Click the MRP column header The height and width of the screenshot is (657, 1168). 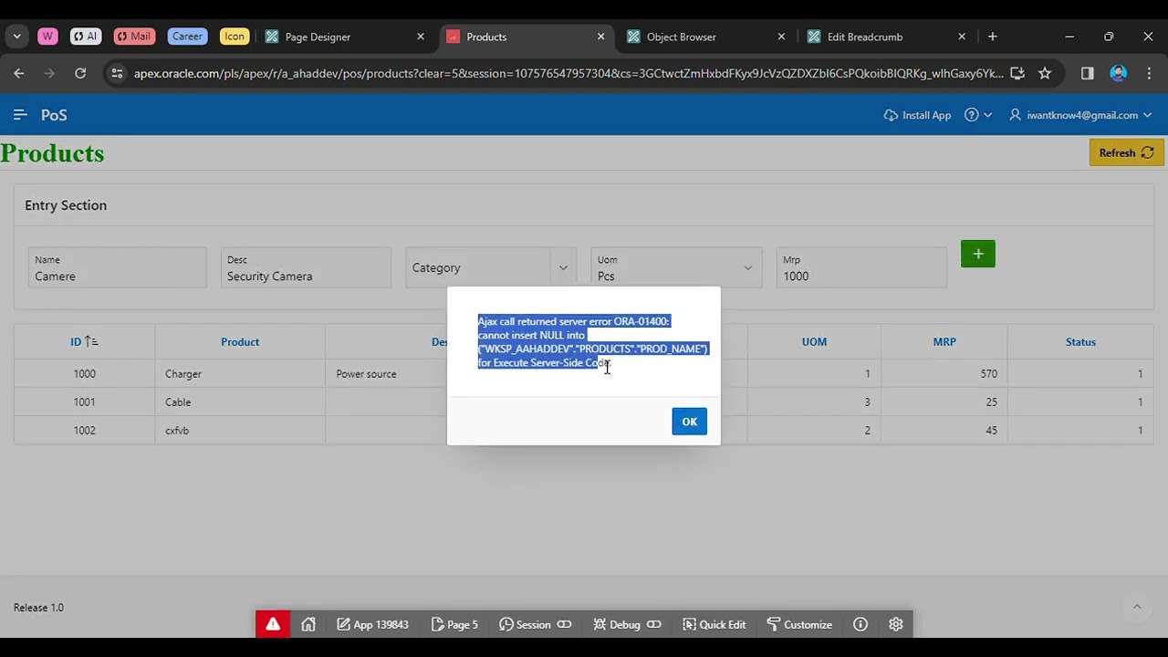coord(944,341)
